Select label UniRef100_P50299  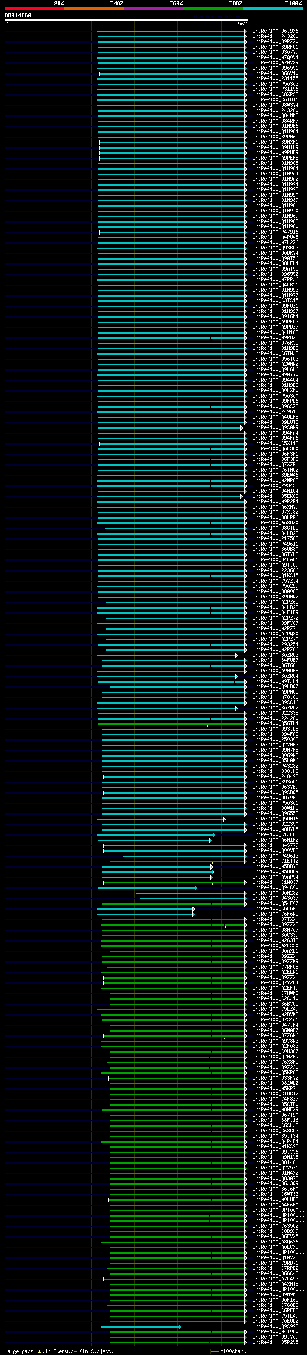(x=275, y=586)
